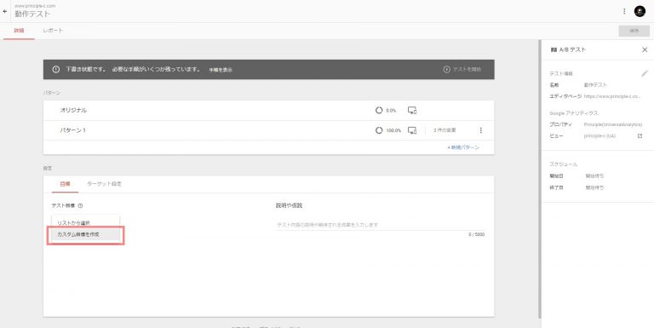Open the 2 件の変更 changes link
Image resolution: width=654 pixels, height=328 pixels.
pos(445,130)
